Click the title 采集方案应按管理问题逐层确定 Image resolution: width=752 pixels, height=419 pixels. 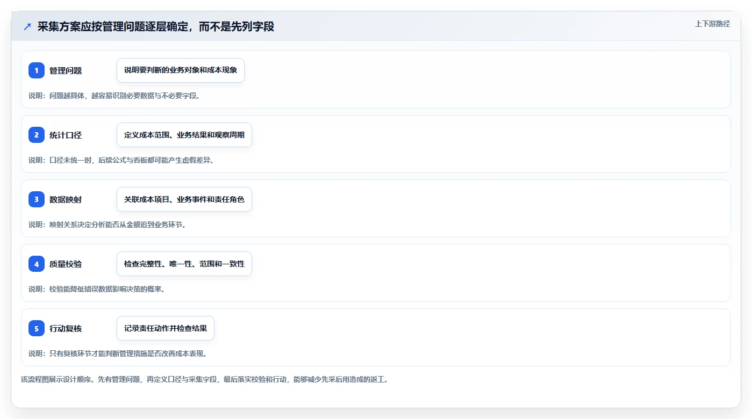[x=156, y=26]
